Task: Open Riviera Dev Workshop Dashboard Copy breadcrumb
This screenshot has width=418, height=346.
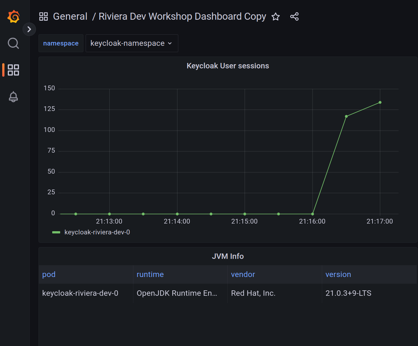Action: [x=182, y=17]
